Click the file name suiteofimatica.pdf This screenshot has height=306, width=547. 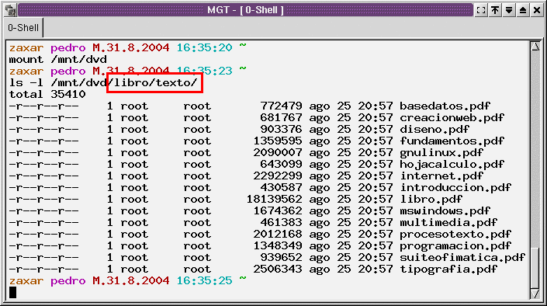[462, 257]
